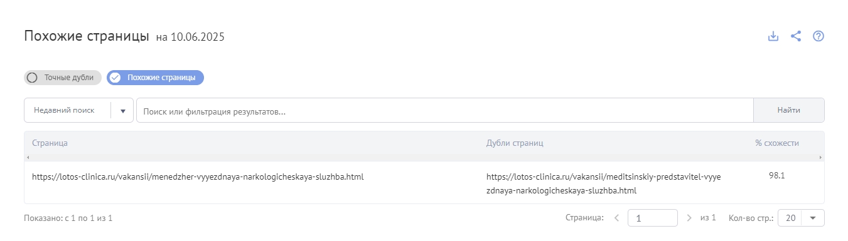
Task: Open the 'Недавний поиск' dropdown arrow
Action: pyautogui.click(x=122, y=111)
